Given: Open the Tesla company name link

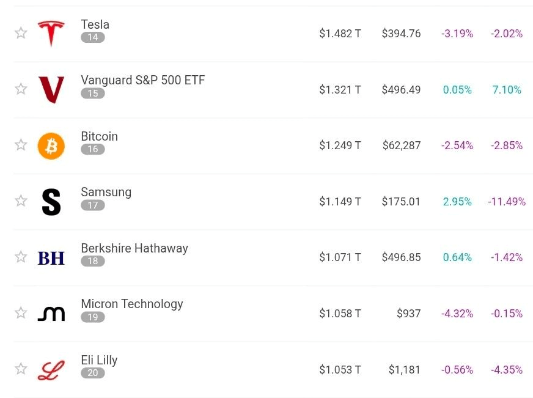Looking at the screenshot, I should click(x=95, y=24).
